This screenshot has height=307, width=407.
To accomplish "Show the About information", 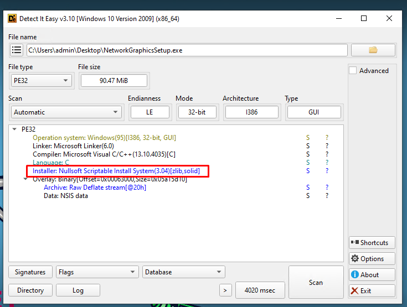I will 372,274.
